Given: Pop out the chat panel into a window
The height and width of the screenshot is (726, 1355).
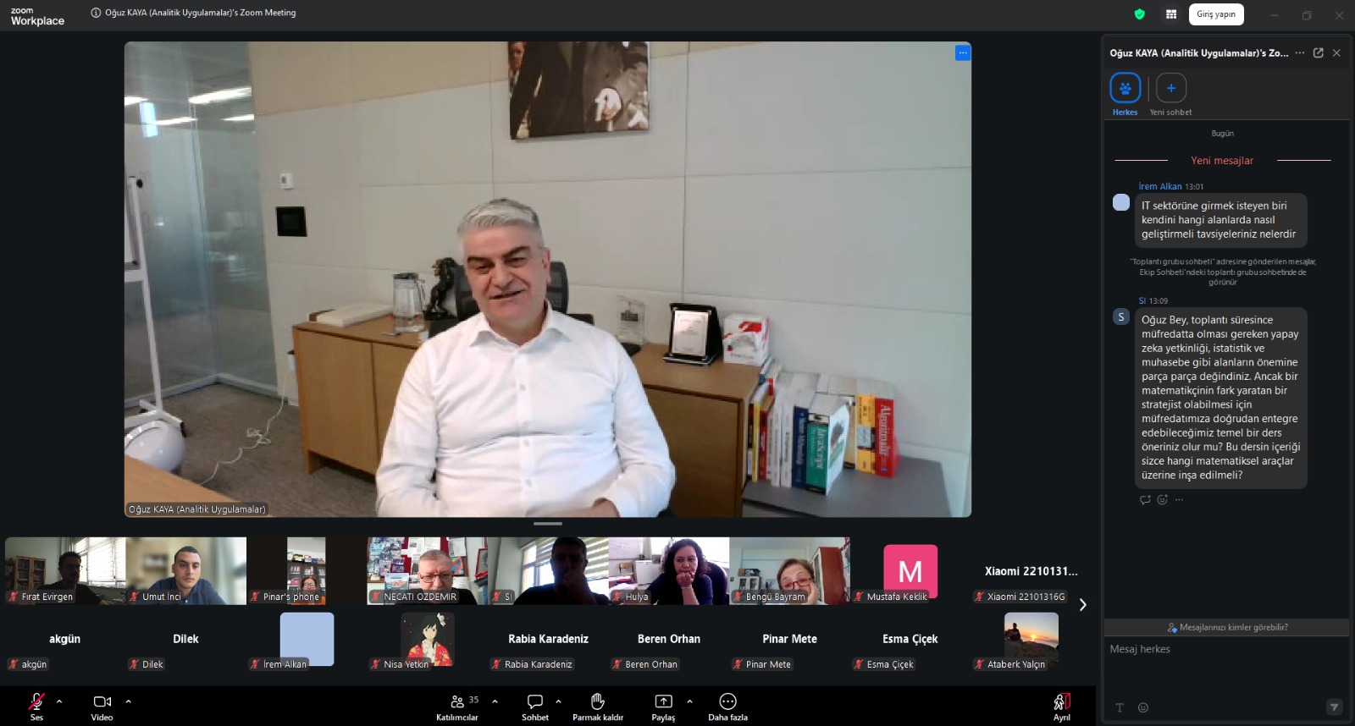Looking at the screenshot, I should pyautogui.click(x=1319, y=52).
